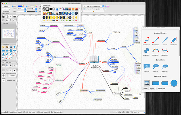Screen dimensions: 181x115
Task: Click the Save floppy disk icon
Action: 3,17
